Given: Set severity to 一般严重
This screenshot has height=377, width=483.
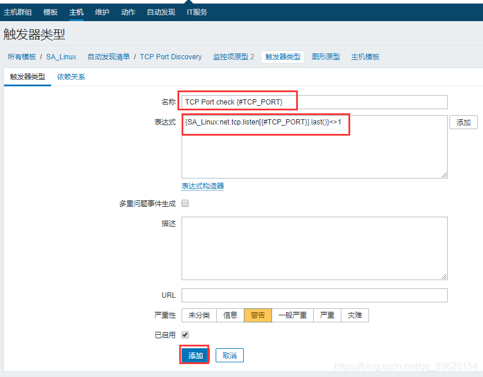Looking at the screenshot, I should coord(292,315).
